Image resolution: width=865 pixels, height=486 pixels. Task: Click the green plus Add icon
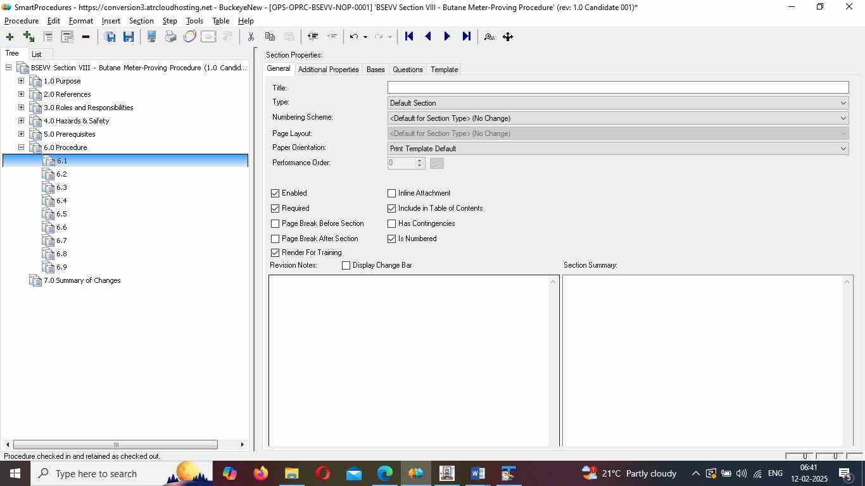click(9, 37)
